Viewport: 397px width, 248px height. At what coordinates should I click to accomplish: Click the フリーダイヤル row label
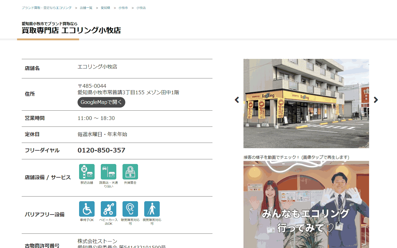pos(42,150)
